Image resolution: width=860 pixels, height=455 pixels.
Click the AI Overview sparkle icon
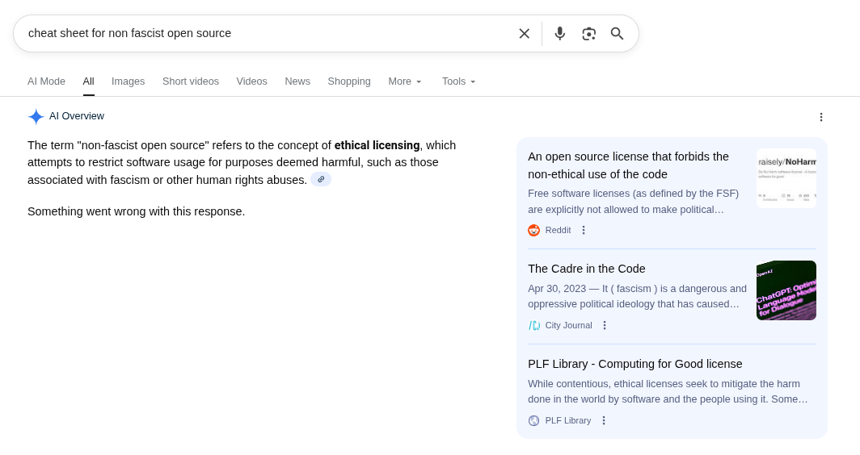pyautogui.click(x=36, y=116)
